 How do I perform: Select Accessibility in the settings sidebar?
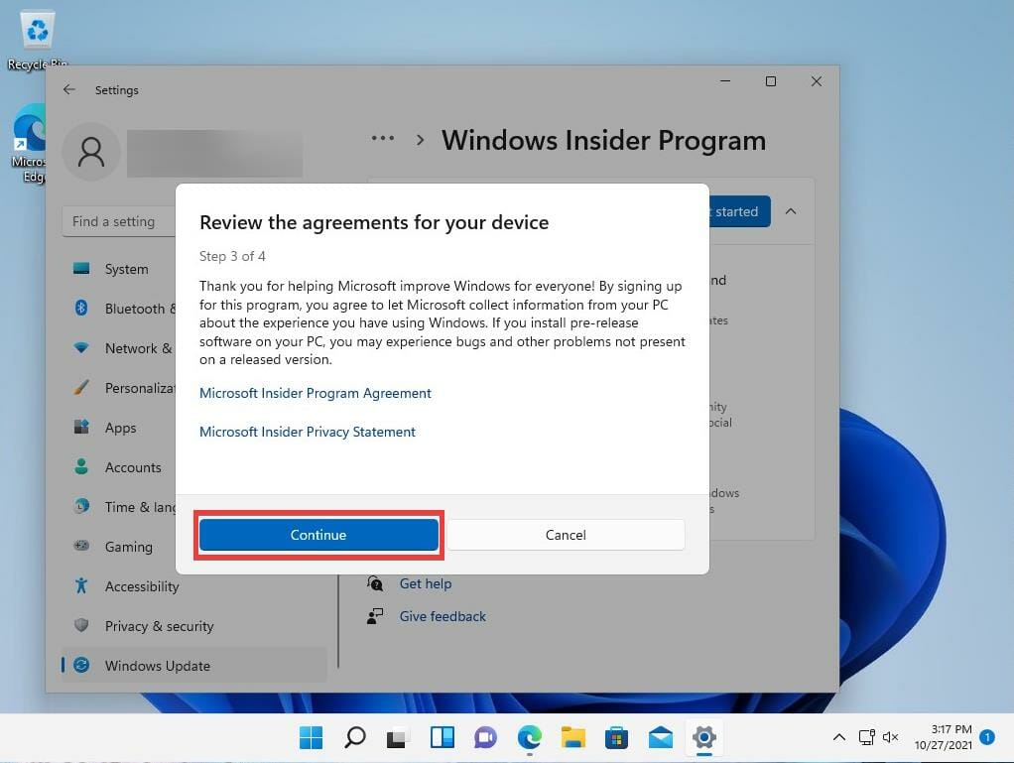tap(194, 586)
